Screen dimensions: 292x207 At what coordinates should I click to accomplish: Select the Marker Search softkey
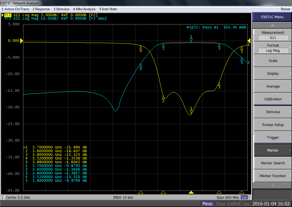point(273,163)
